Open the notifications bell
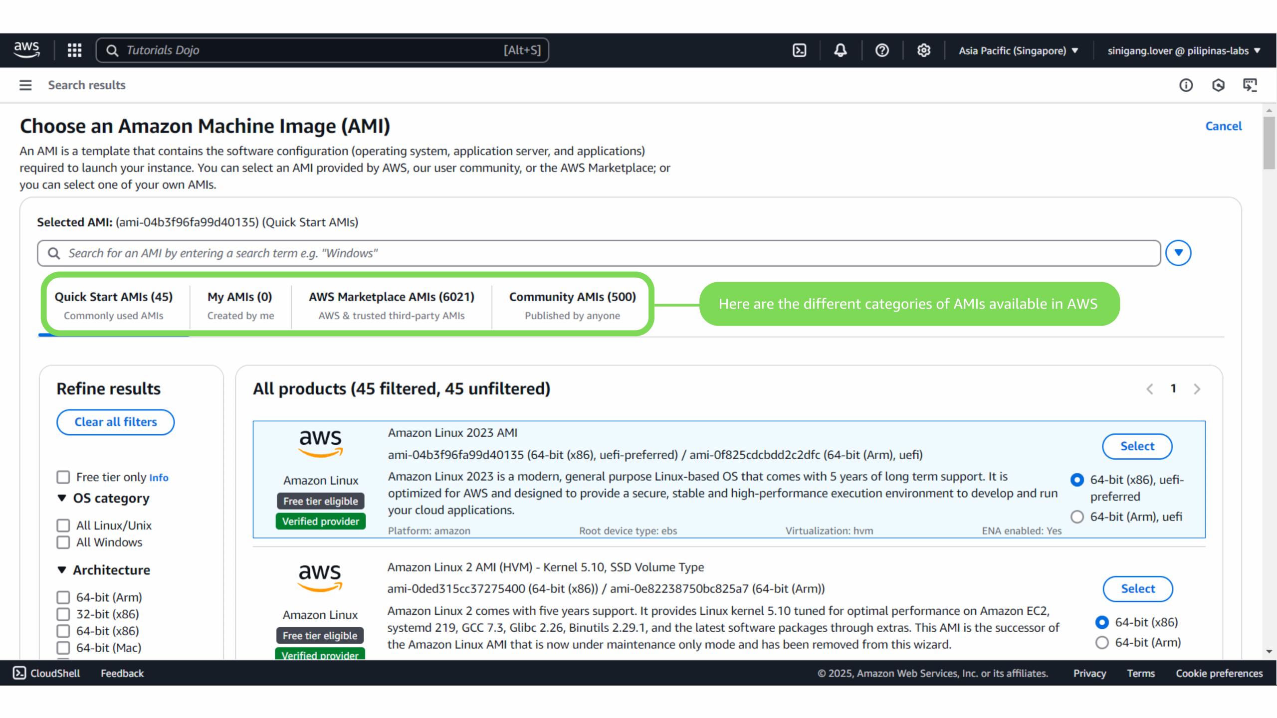 coord(841,50)
